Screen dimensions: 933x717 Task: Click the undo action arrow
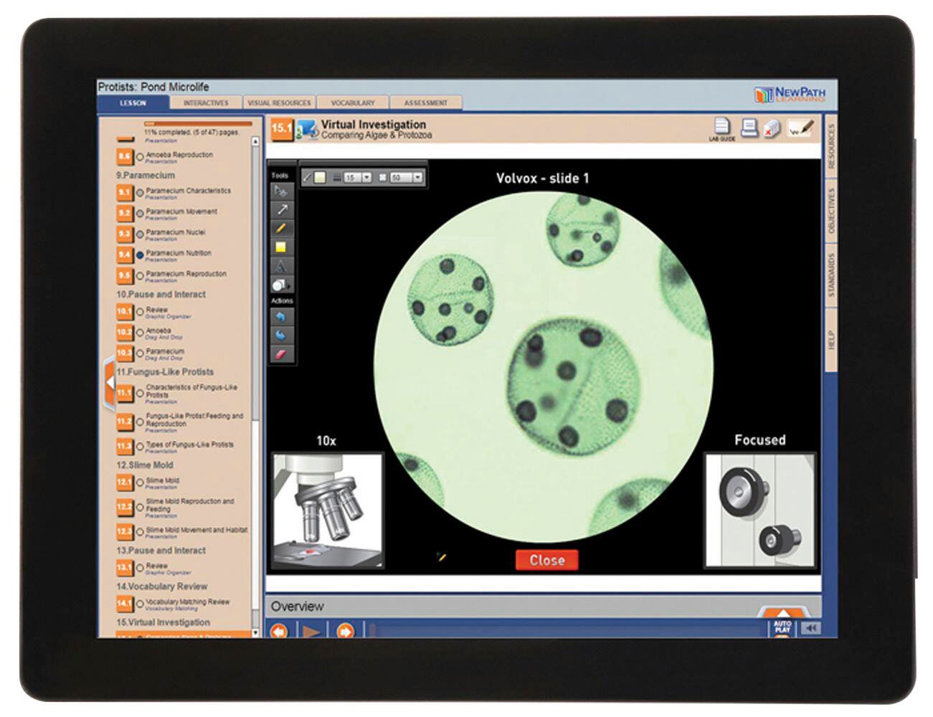(x=281, y=316)
